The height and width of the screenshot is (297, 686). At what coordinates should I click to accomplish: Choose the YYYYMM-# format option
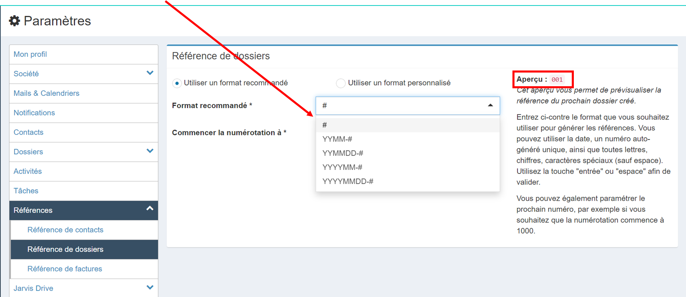point(407,167)
